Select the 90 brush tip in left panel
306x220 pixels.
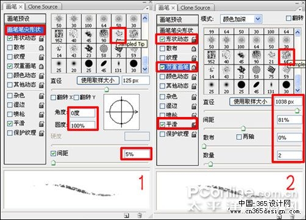[104, 36]
